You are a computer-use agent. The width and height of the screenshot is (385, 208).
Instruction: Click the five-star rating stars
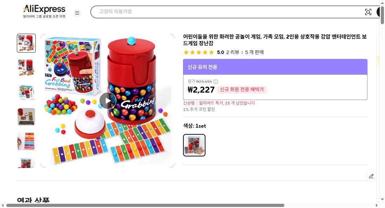198,52
